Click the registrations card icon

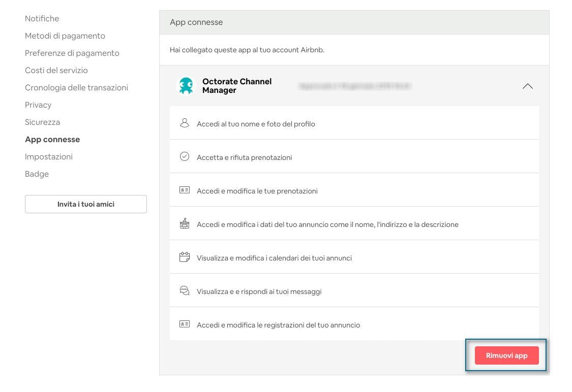[185, 324]
